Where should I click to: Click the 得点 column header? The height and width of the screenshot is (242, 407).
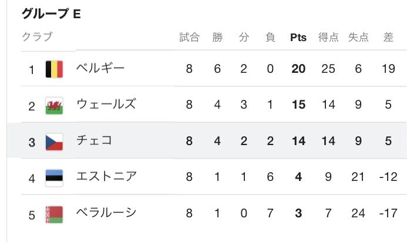[x=328, y=38]
